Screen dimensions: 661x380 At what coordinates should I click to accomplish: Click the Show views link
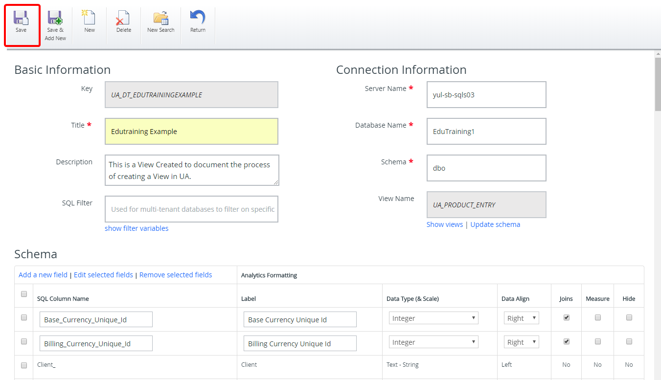click(445, 224)
